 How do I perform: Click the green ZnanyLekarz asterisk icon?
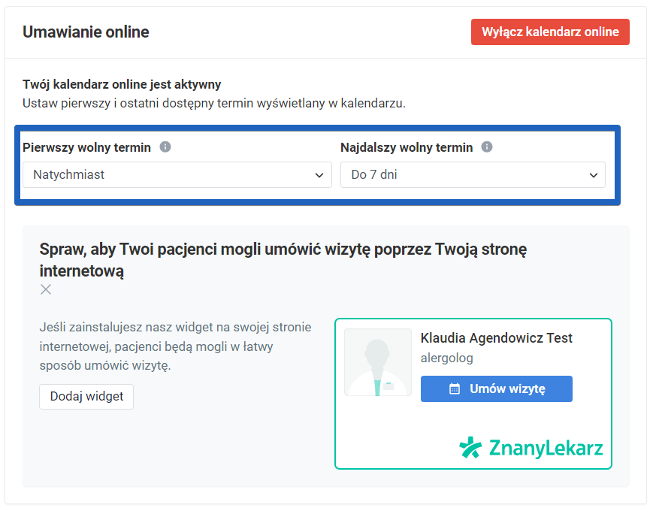pyautogui.click(x=471, y=447)
